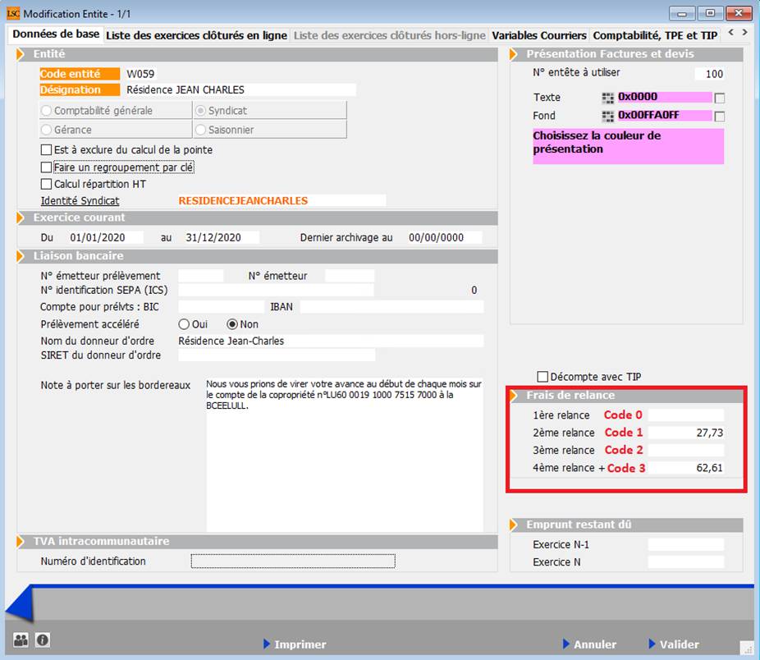Screen dimensions: 760x660
Task: Open the info icon in the bottom bar
Action: [x=42, y=640]
